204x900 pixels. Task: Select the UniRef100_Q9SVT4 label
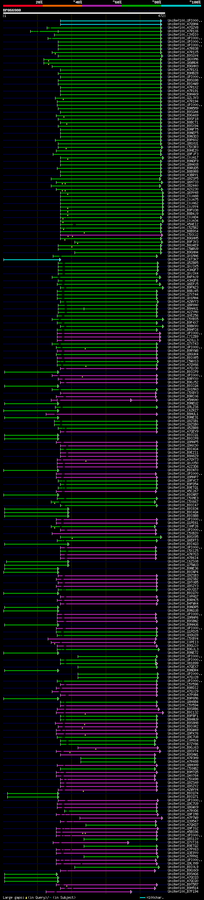[x=183, y=751]
